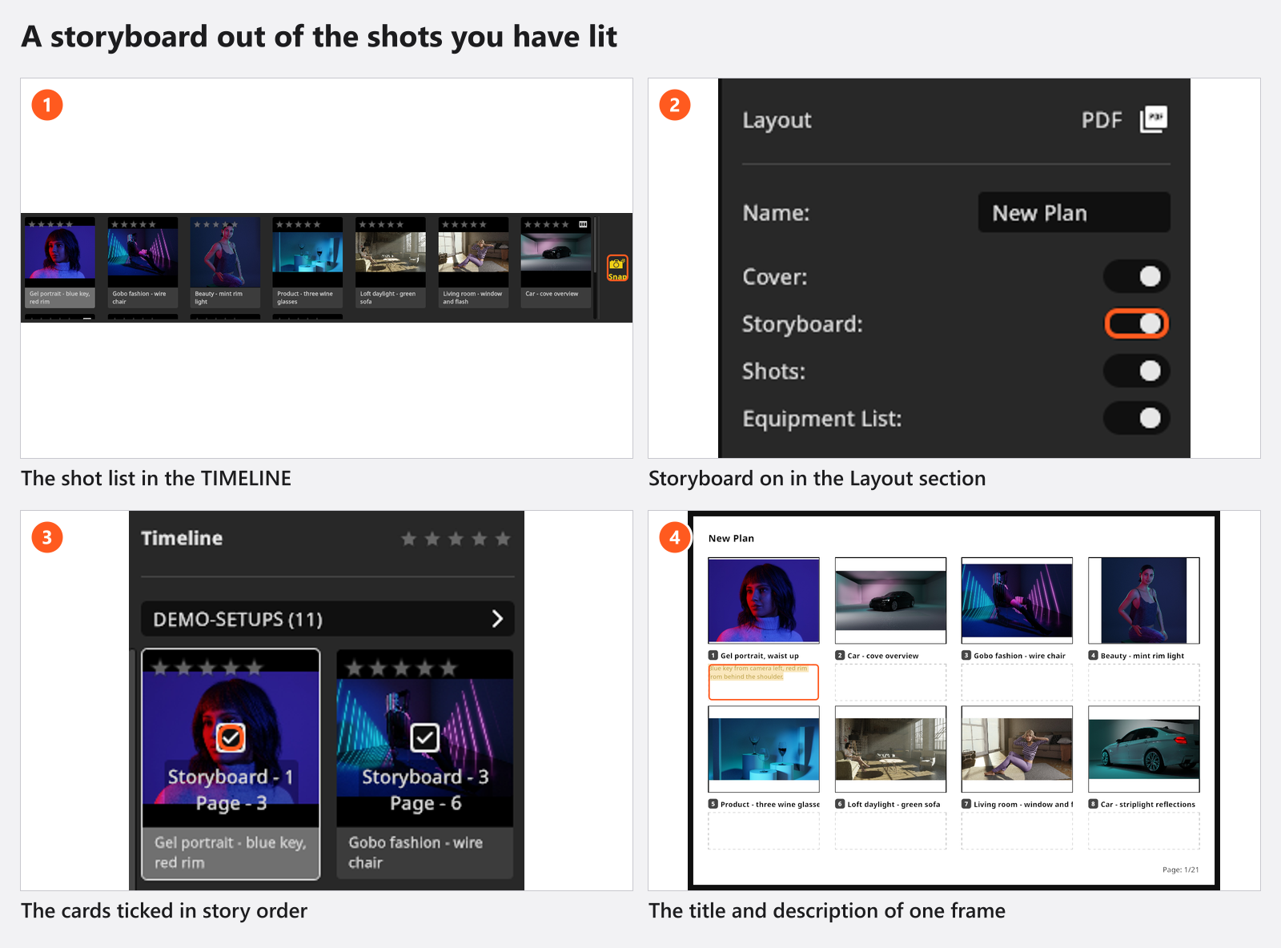Click the 'Layout' section heading
Viewport: 1281px width, 948px height.
click(x=777, y=120)
